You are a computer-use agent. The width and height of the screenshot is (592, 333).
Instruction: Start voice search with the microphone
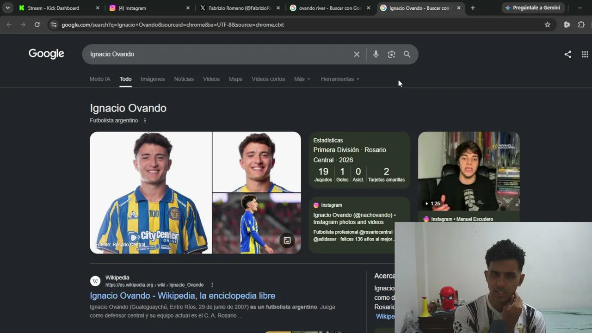click(376, 54)
